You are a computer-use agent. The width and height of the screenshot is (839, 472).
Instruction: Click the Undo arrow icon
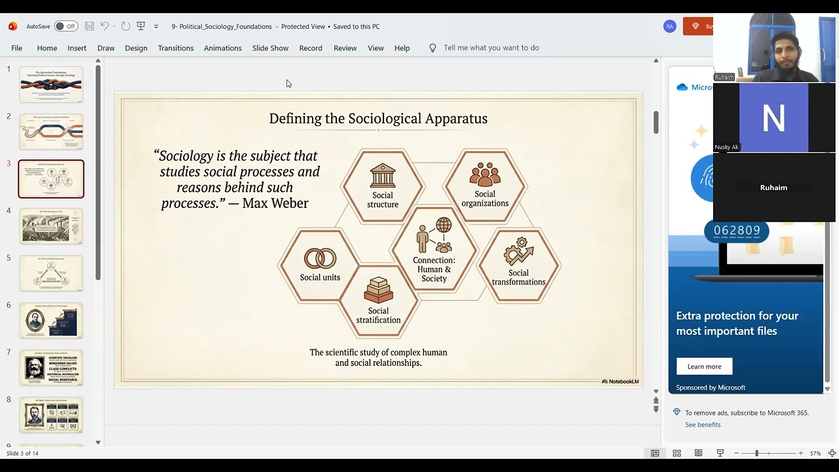104,26
